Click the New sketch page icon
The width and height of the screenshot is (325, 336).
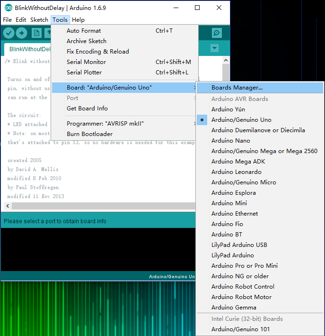click(x=36, y=33)
